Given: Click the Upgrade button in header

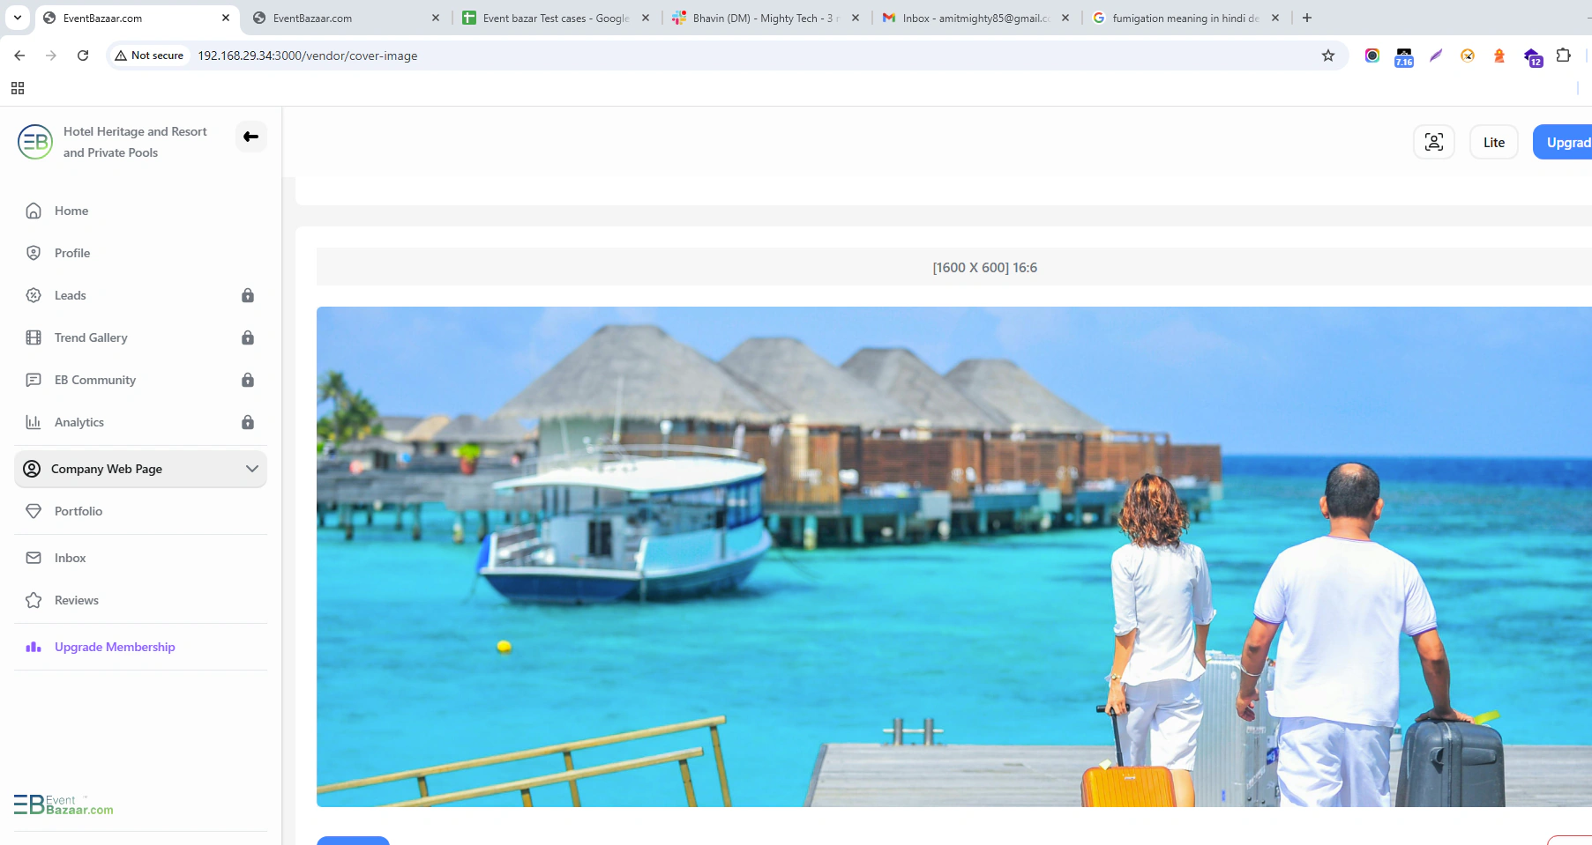Looking at the screenshot, I should point(1566,142).
